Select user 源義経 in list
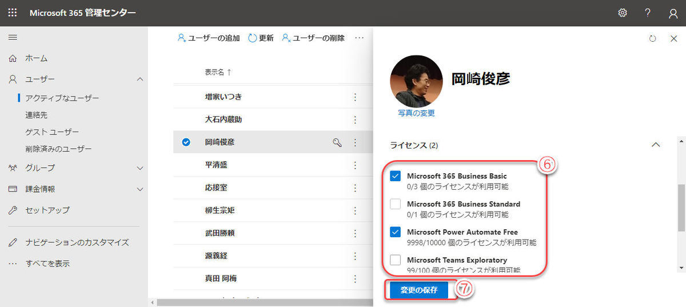The height and width of the screenshot is (307, 686). [216, 256]
